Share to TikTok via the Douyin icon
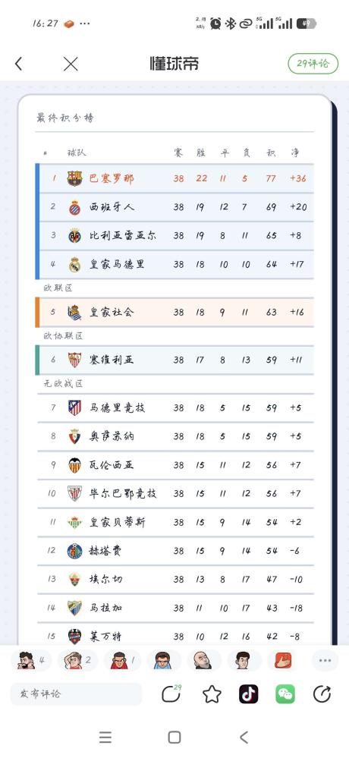 (248, 694)
